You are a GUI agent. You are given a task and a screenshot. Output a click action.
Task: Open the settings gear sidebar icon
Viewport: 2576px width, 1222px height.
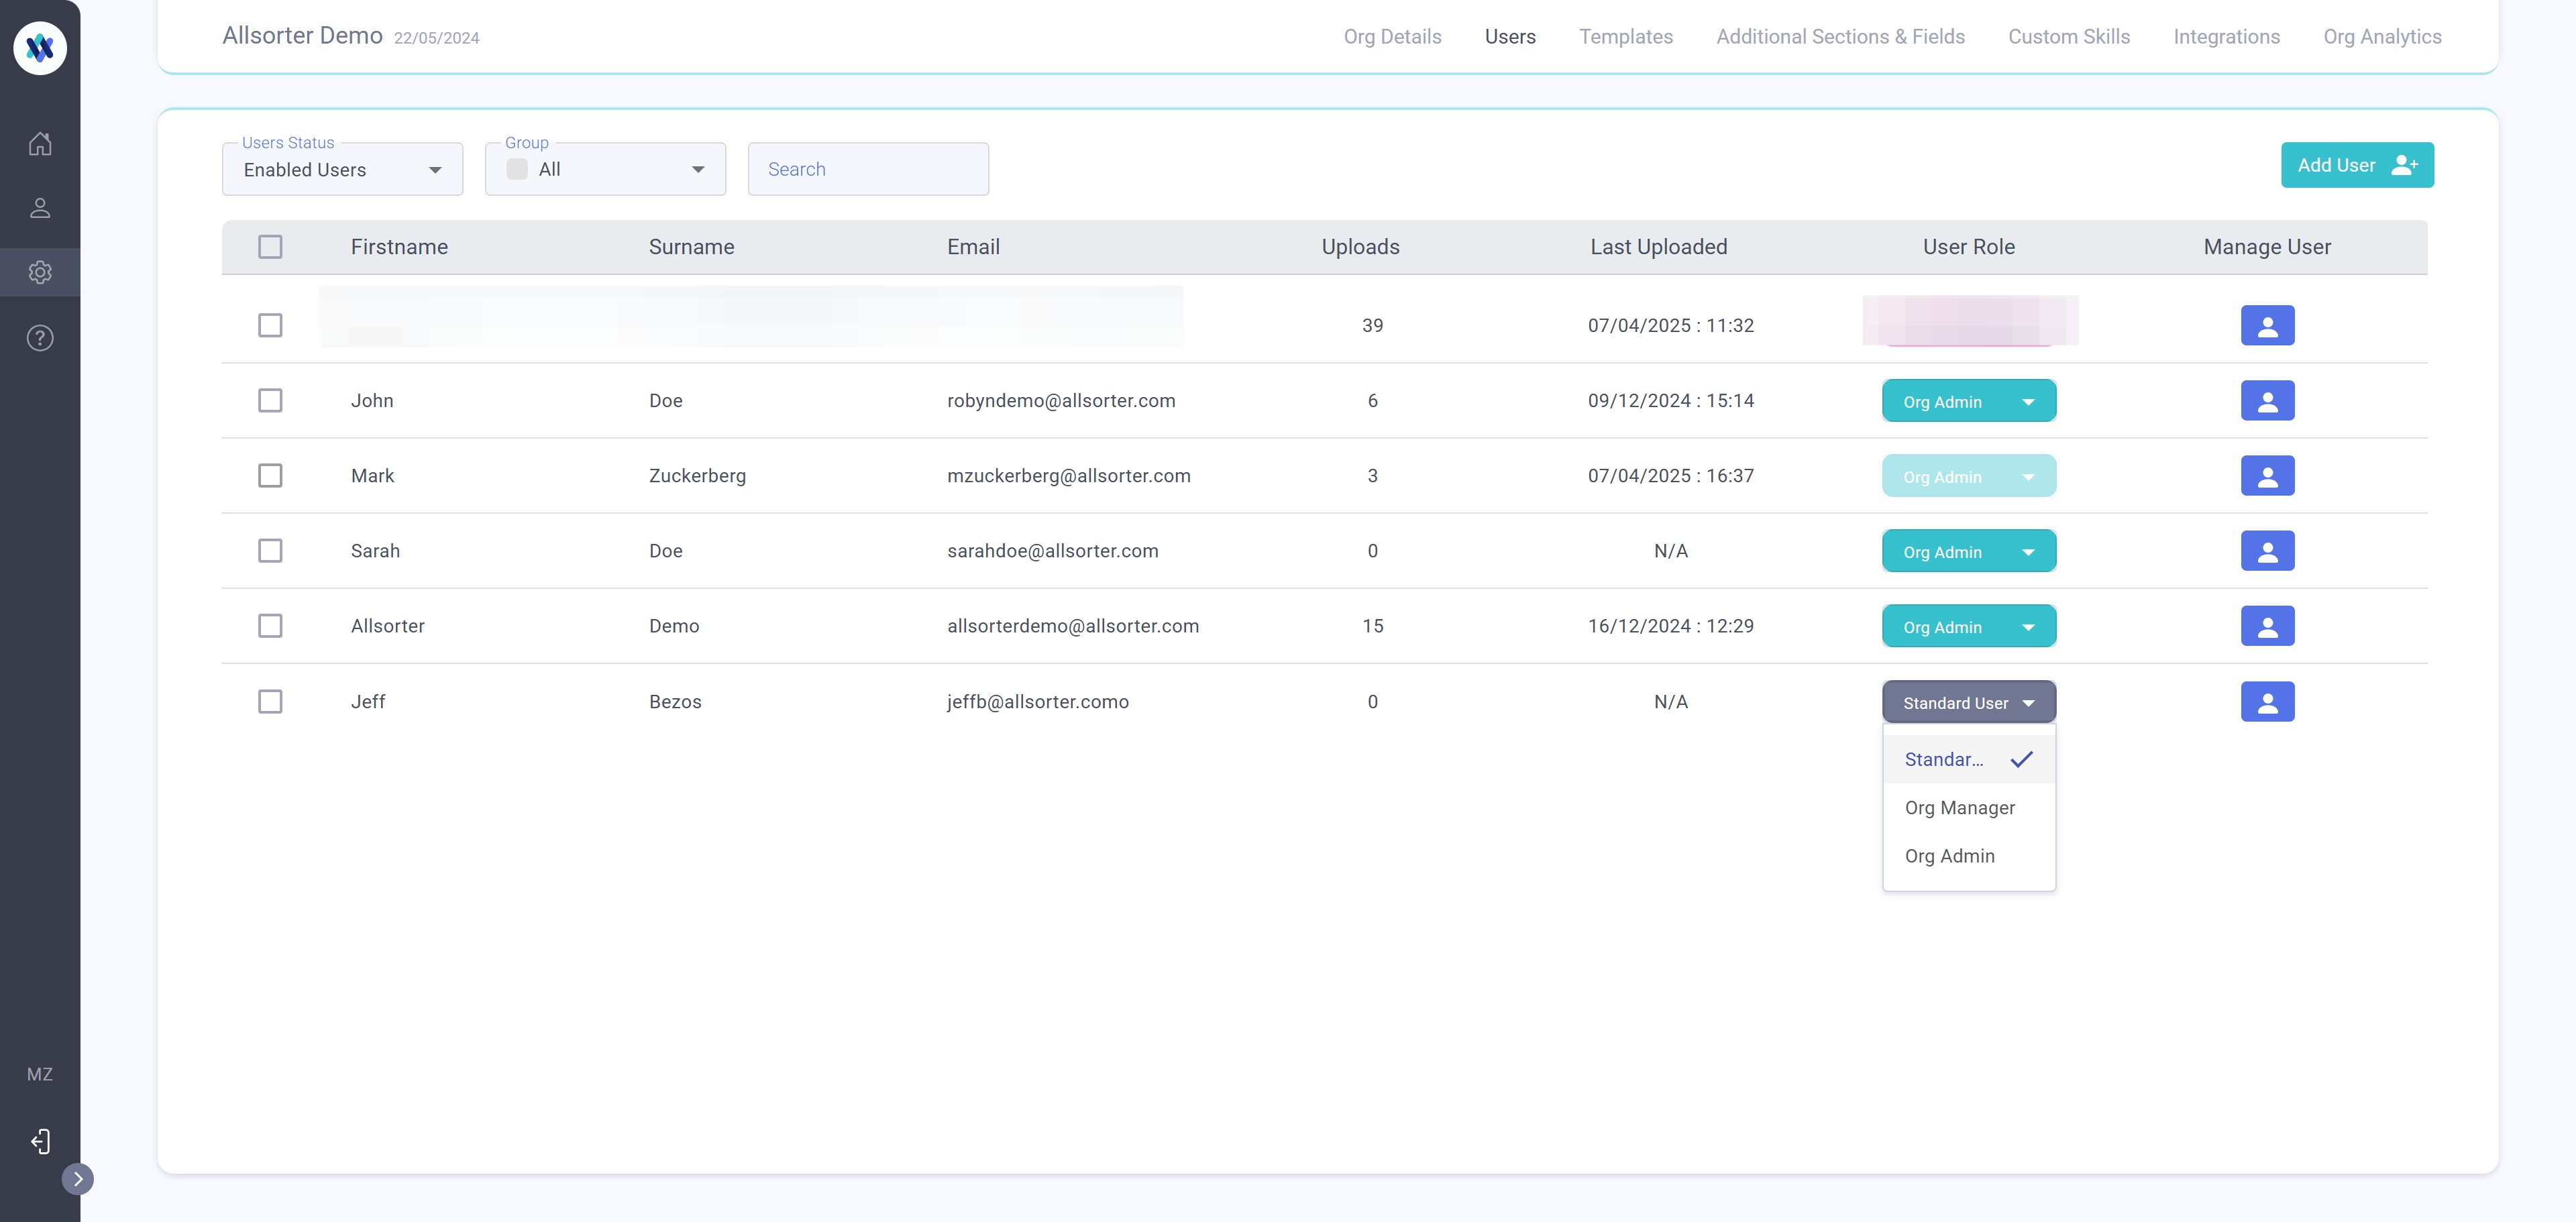[40, 272]
